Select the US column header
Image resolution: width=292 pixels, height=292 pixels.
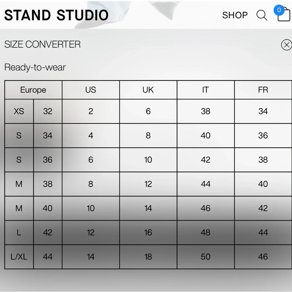[91, 90]
